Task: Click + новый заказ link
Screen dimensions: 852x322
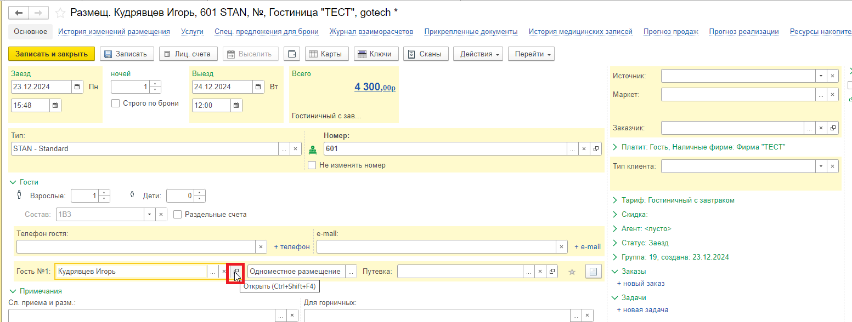Action: coord(641,284)
